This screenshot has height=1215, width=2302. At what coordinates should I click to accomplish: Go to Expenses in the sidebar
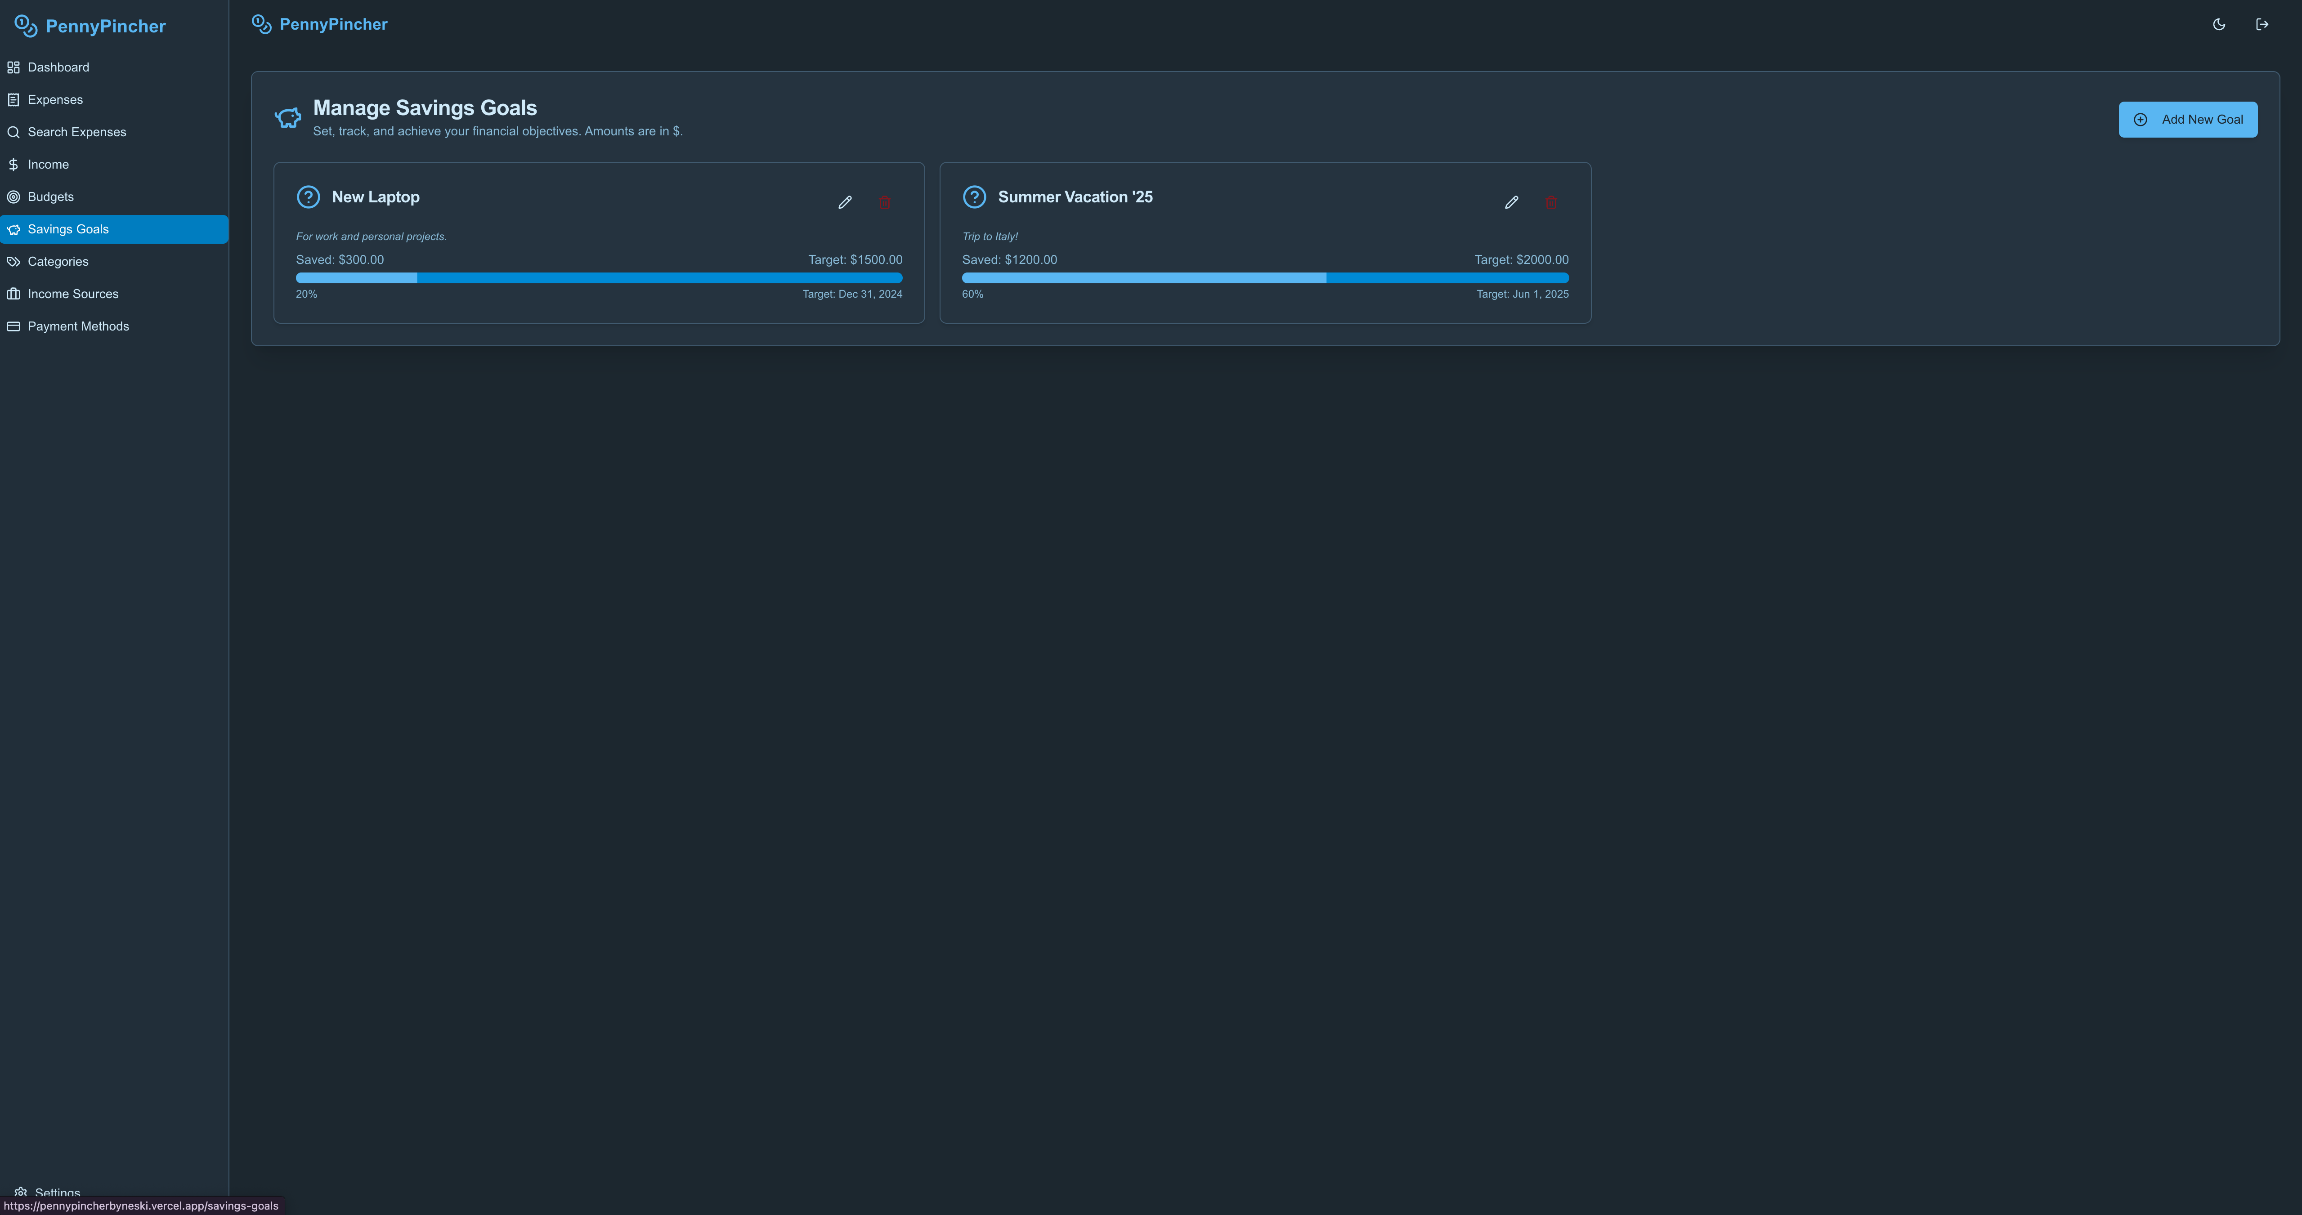114,99
